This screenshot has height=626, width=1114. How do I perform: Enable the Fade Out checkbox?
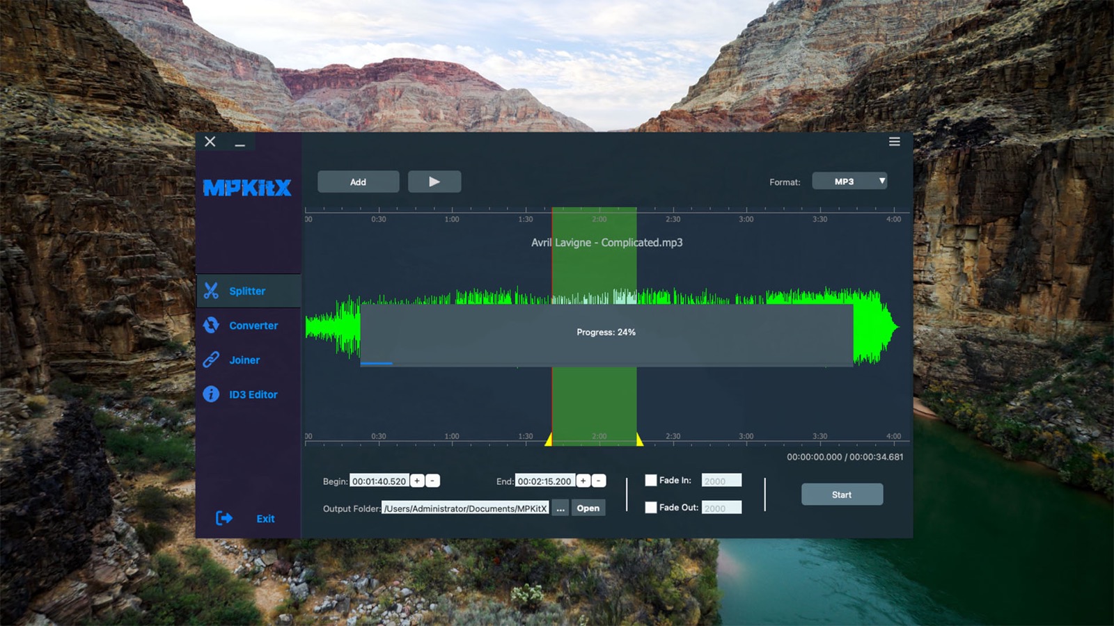click(x=651, y=507)
